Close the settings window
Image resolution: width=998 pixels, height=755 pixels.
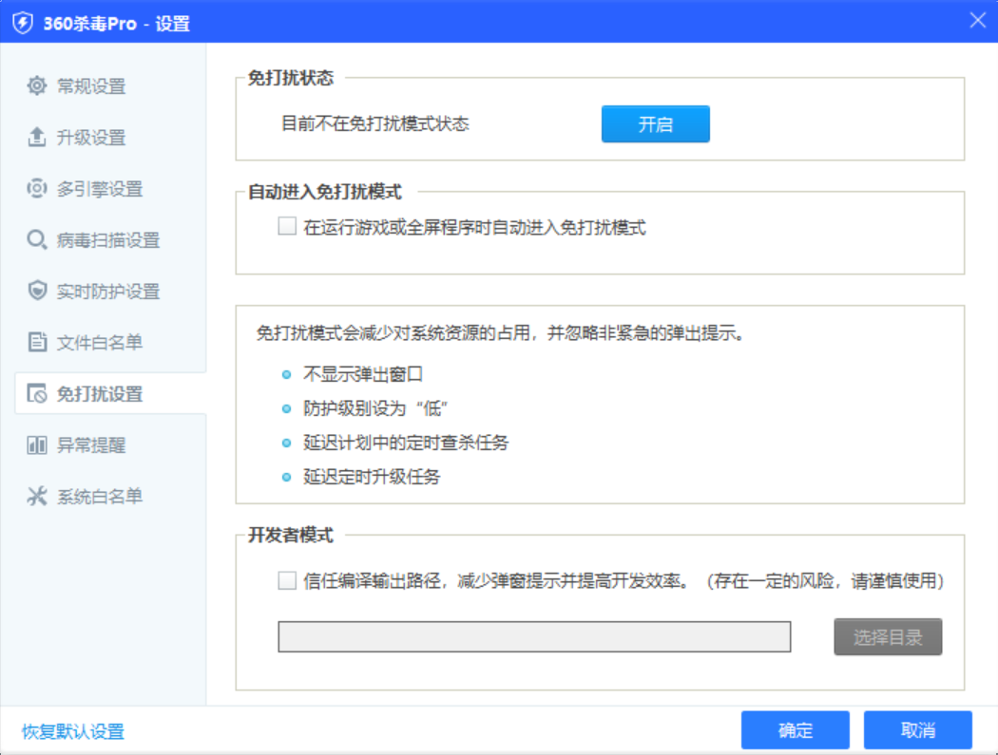978,20
